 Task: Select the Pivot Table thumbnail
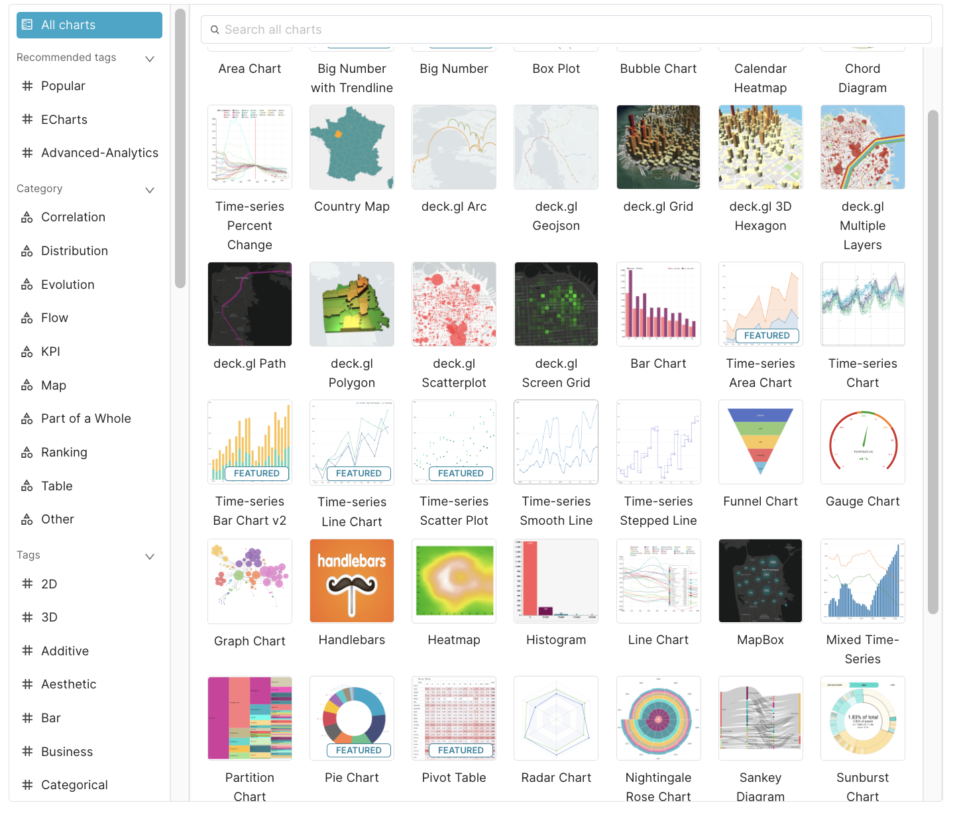coord(454,718)
